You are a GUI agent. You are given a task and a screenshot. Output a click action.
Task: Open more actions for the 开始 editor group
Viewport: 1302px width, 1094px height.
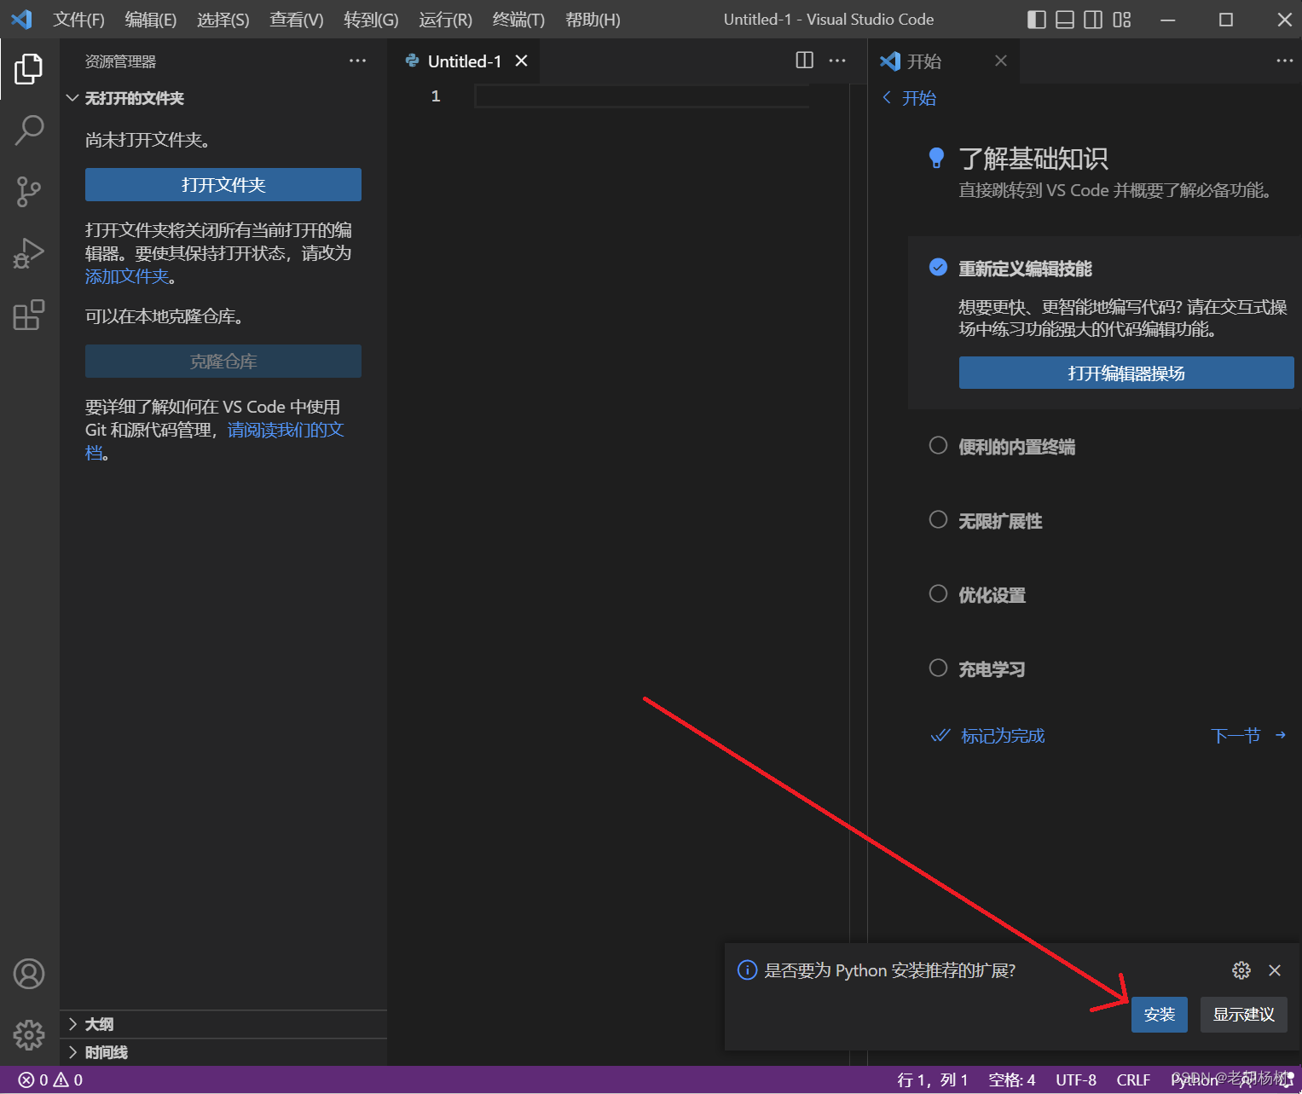pyautogui.click(x=1284, y=61)
